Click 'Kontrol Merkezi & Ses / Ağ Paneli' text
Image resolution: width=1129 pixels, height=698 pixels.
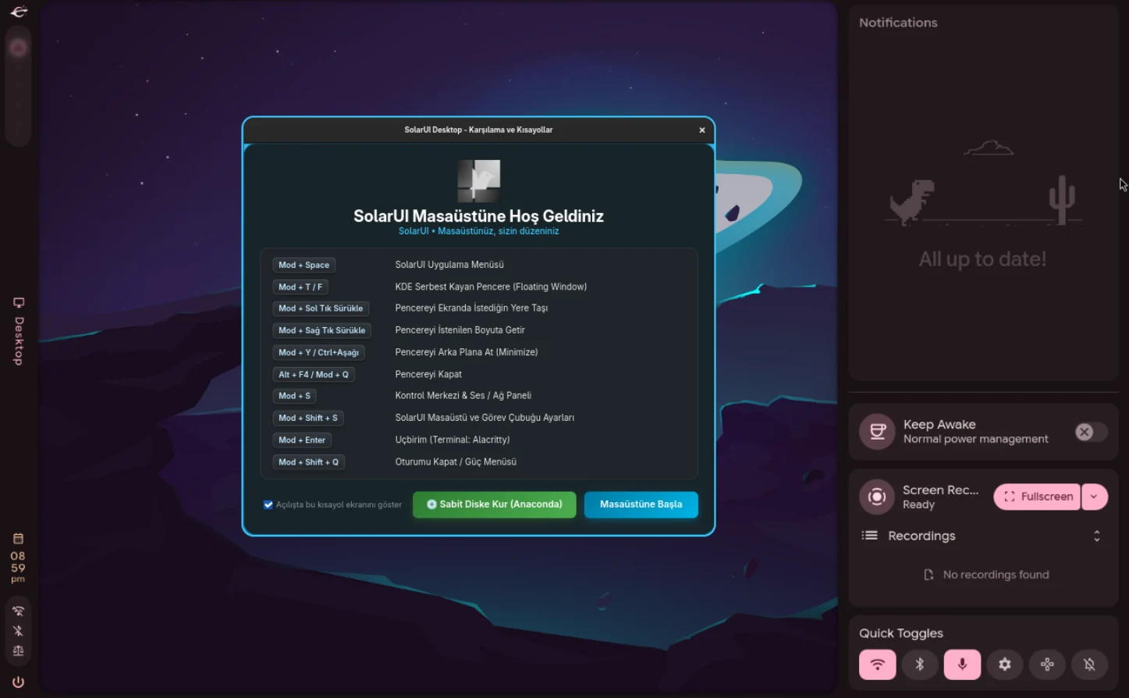(463, 396)
